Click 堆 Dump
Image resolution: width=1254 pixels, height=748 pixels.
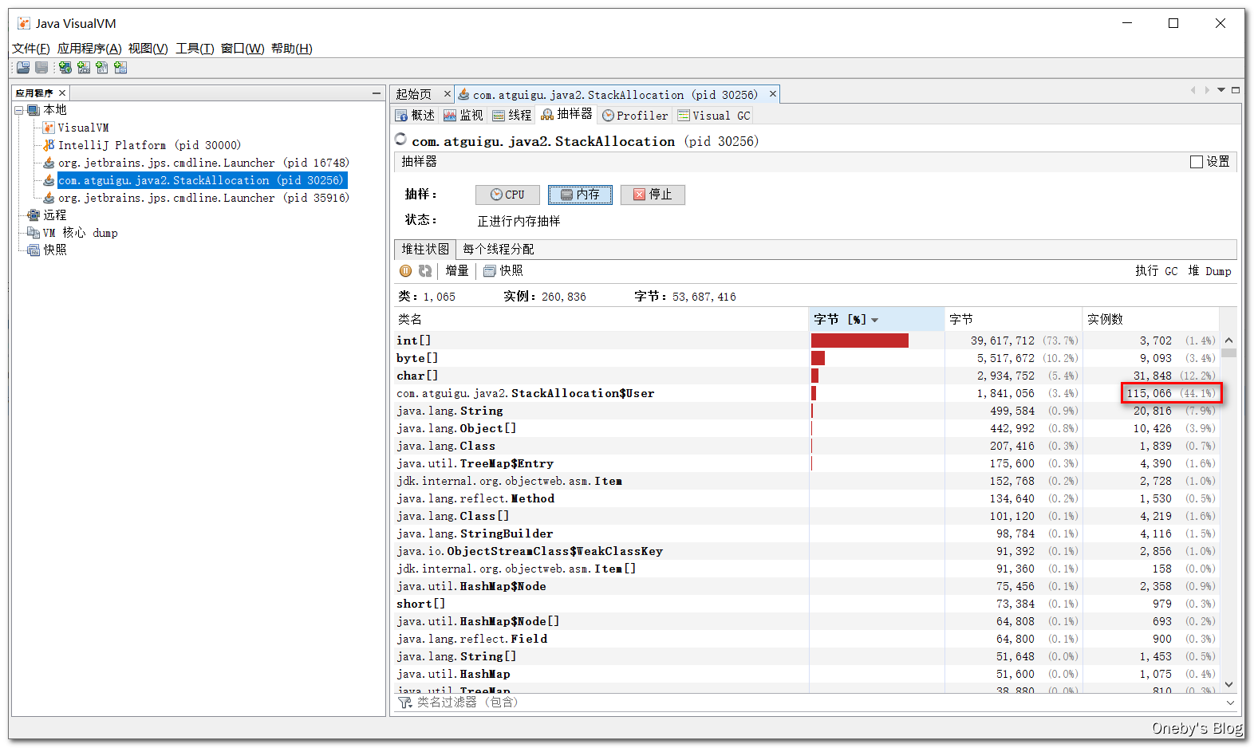(x=1209, y=271)
